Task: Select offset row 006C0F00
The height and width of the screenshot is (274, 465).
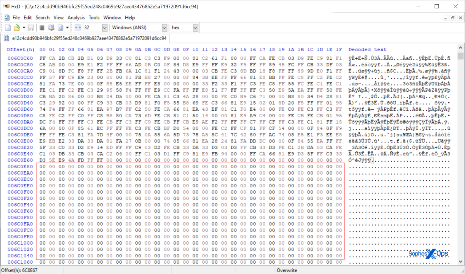Action: coord(20,192)
